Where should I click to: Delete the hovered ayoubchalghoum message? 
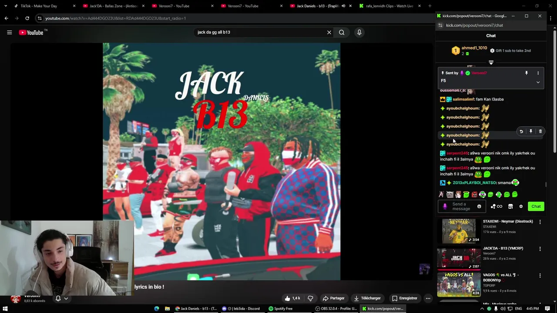click(540, 131)
